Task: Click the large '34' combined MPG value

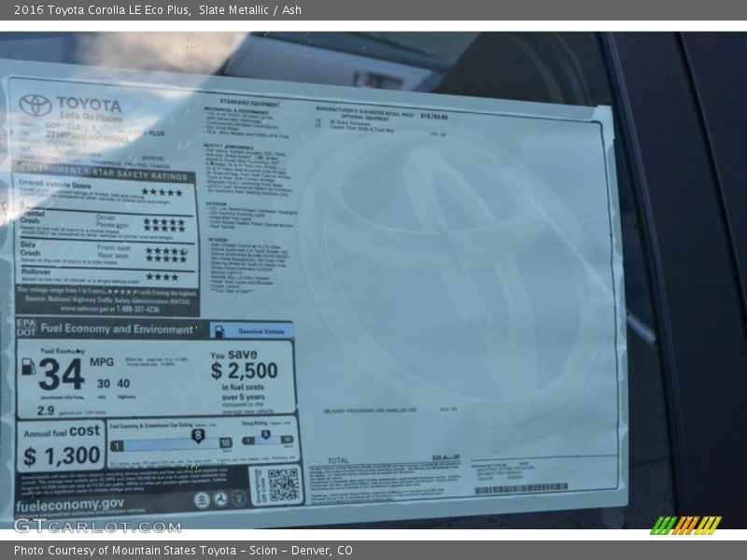Action: click(62, 375)
